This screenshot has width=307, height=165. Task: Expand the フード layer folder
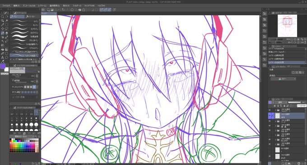pyautogui.click(x=276, y=121)
